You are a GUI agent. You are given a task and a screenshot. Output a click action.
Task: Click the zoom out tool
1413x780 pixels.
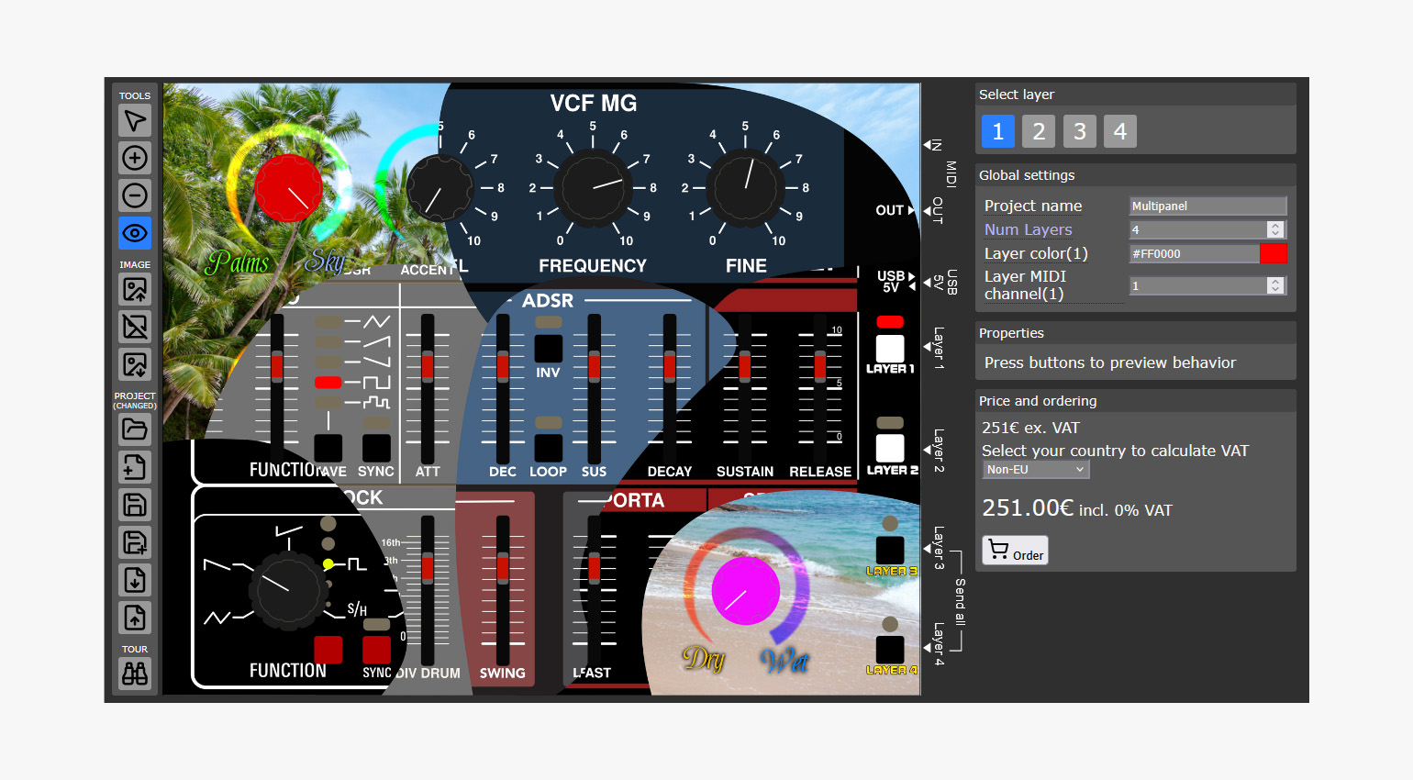click(135, 195)
